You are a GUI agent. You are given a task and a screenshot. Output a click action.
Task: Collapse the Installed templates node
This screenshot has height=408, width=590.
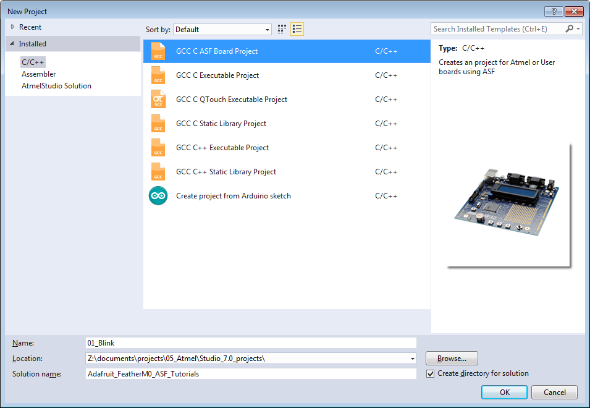pyautogui.click(x=12, y=44)
